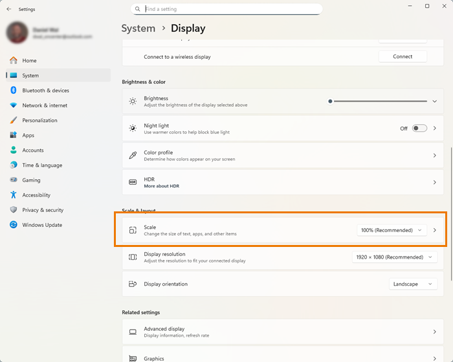
Task: Click the search magnifier icon
Action: tap(137, 9)
